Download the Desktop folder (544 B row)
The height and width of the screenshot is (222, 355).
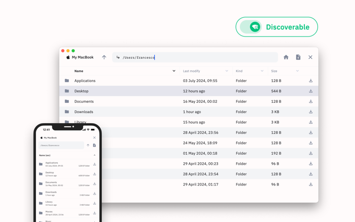(310, 91)
